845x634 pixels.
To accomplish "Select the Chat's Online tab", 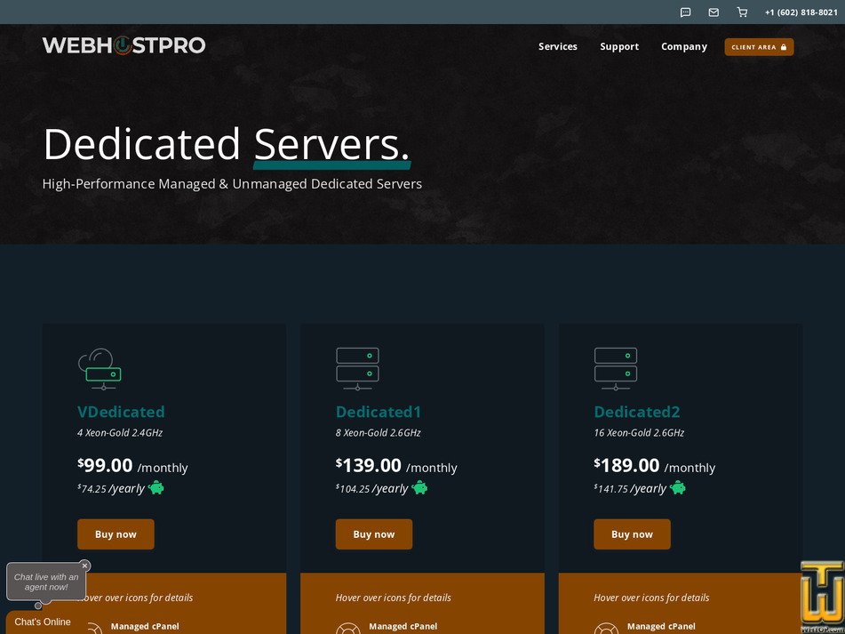I will [41, 622].
